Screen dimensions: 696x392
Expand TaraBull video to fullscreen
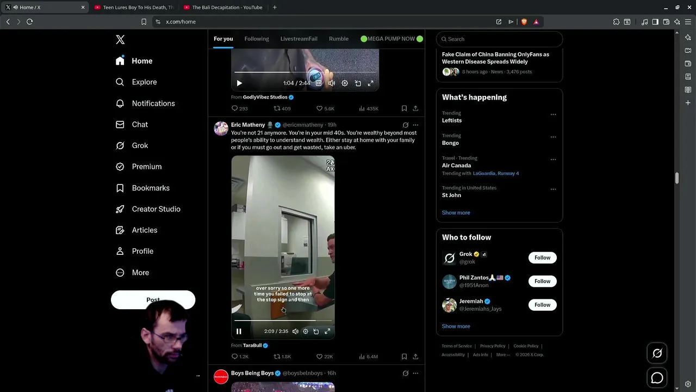point(327,331)
